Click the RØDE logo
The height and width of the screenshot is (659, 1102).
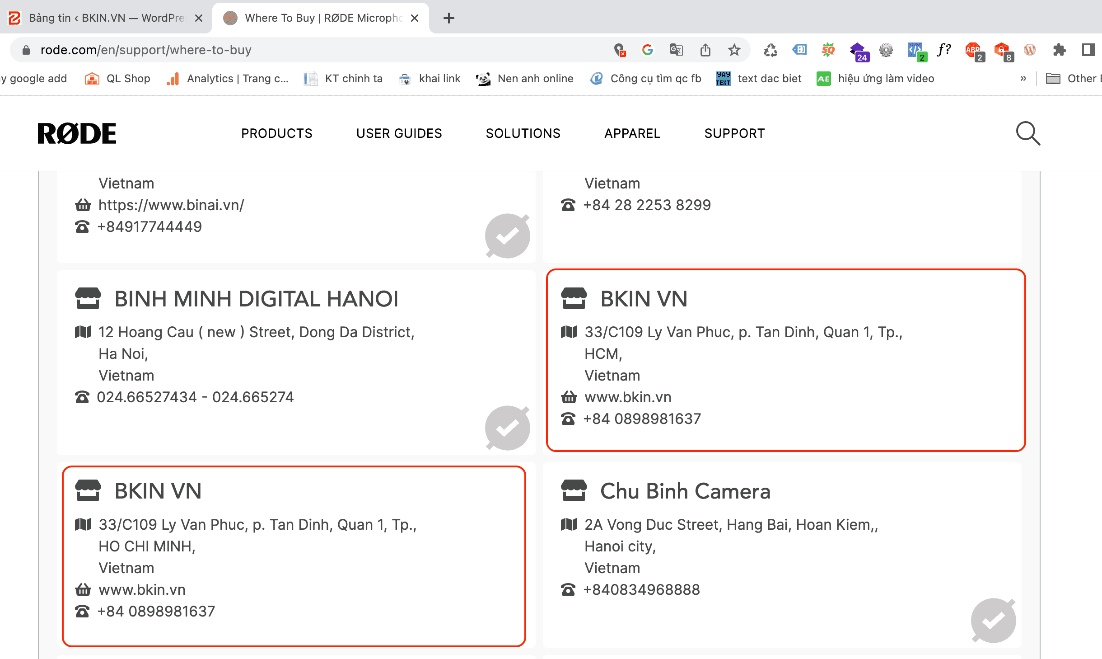click(x=77, y=133)
